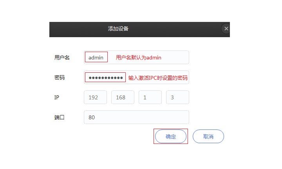Focus the 端口 port field with 80

click(x=136, y=117)
